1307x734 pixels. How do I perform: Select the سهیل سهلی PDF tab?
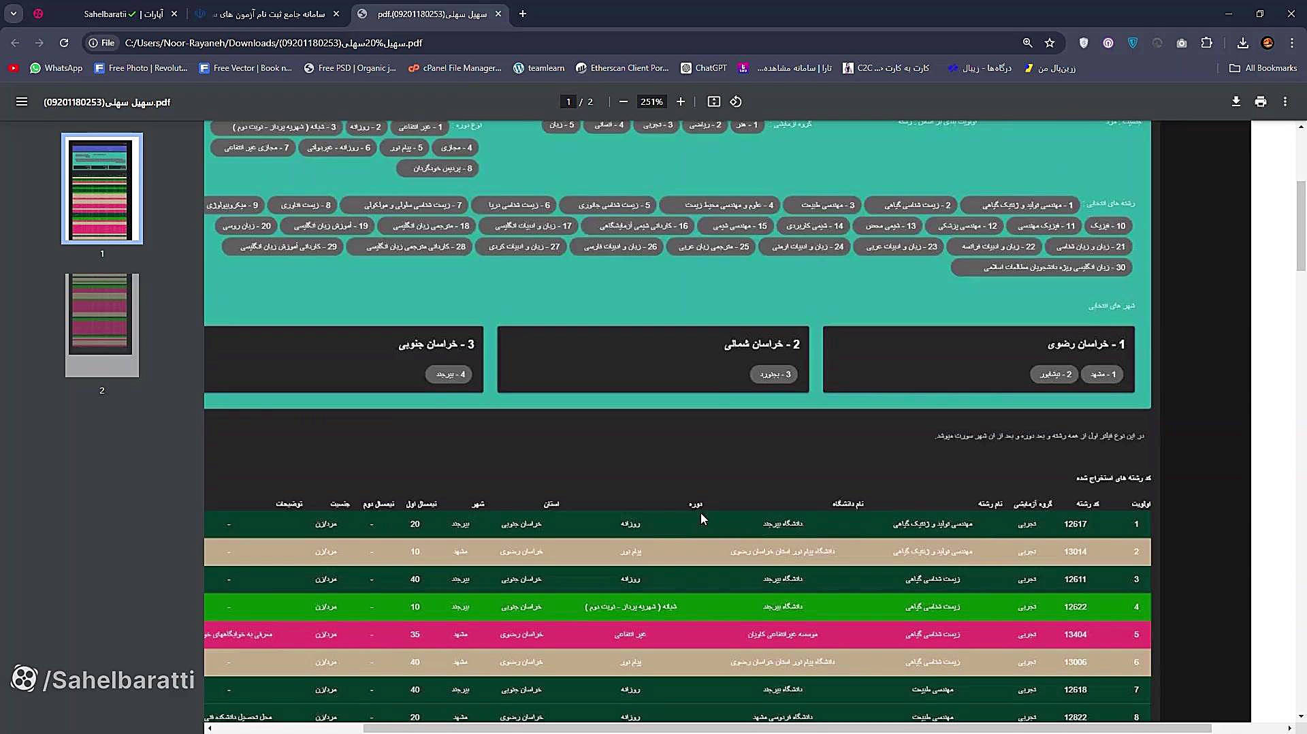point(430,14)
